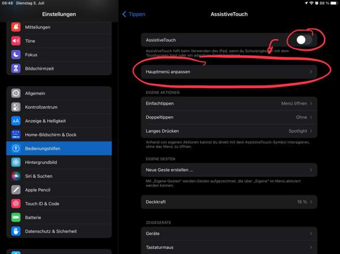This screenshot has height=254, width=340.
Task: Open Langes Drücken Spotlight setting
Action: [x=229, y=131]
